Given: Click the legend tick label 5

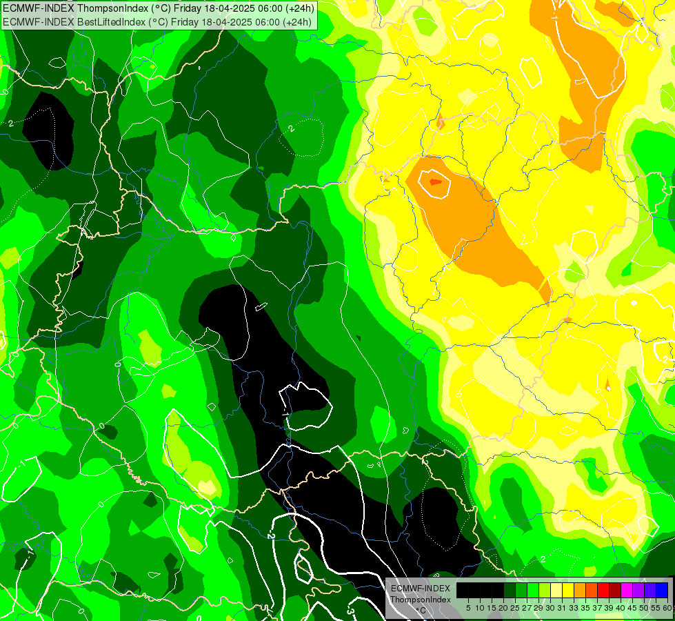Looking at the screenshot, I should click(x=468, y=608).
